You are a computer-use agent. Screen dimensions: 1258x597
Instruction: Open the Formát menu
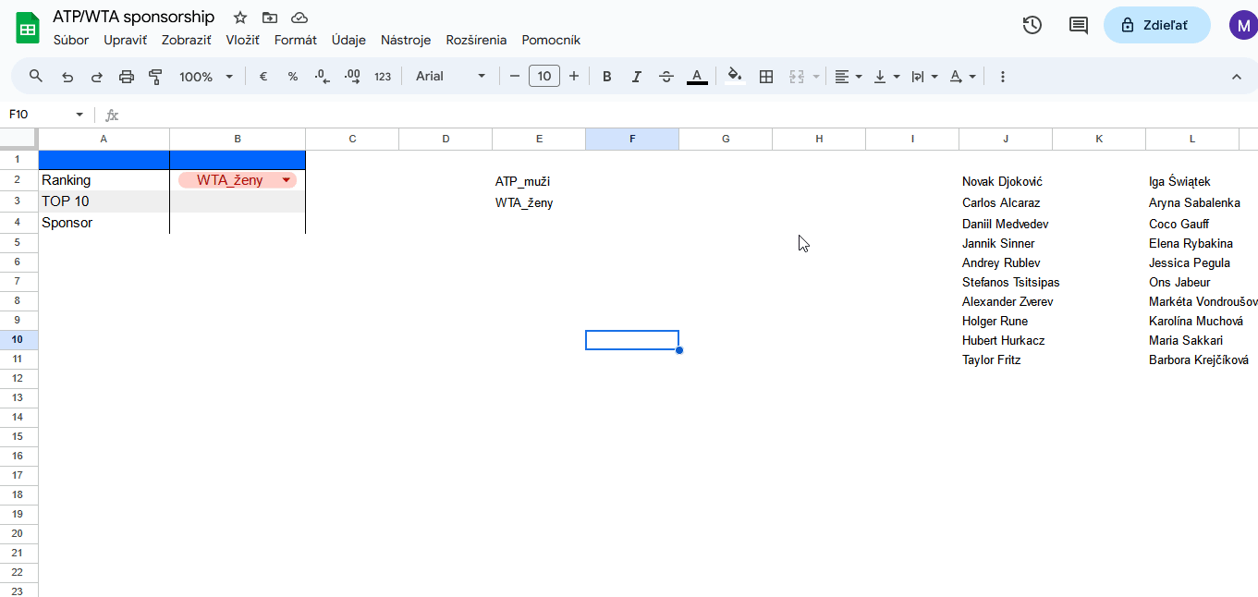(x=296, y=40)
